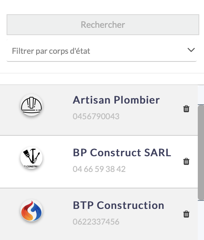
Task: Open the BP Construct tools logo avatar
Action: 31,158
